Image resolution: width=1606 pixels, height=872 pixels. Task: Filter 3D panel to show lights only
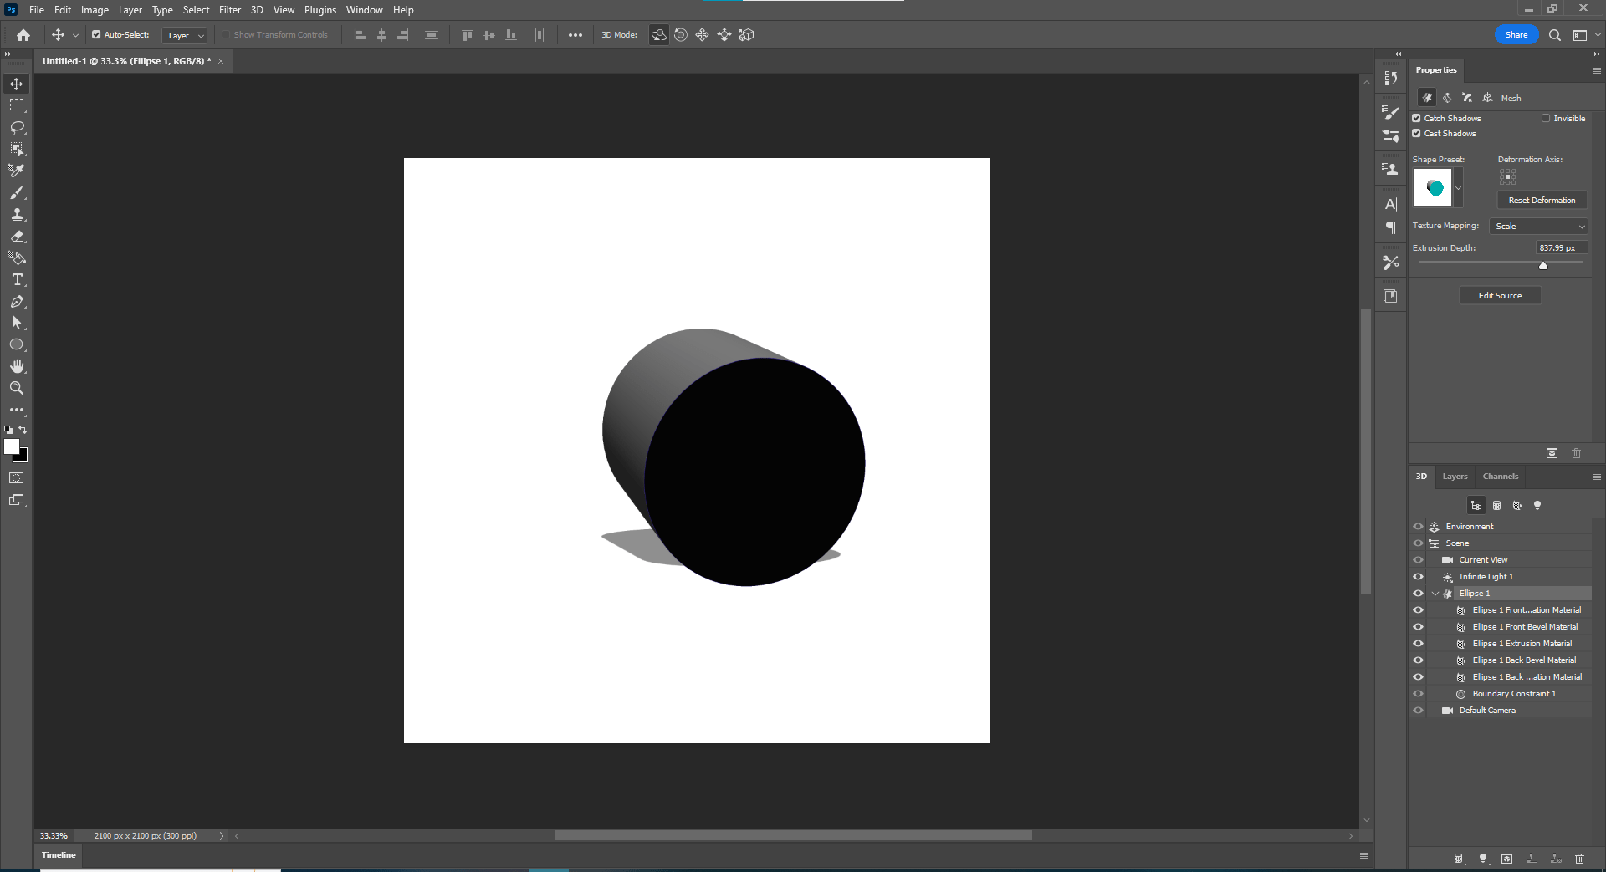click(1537, 505)
